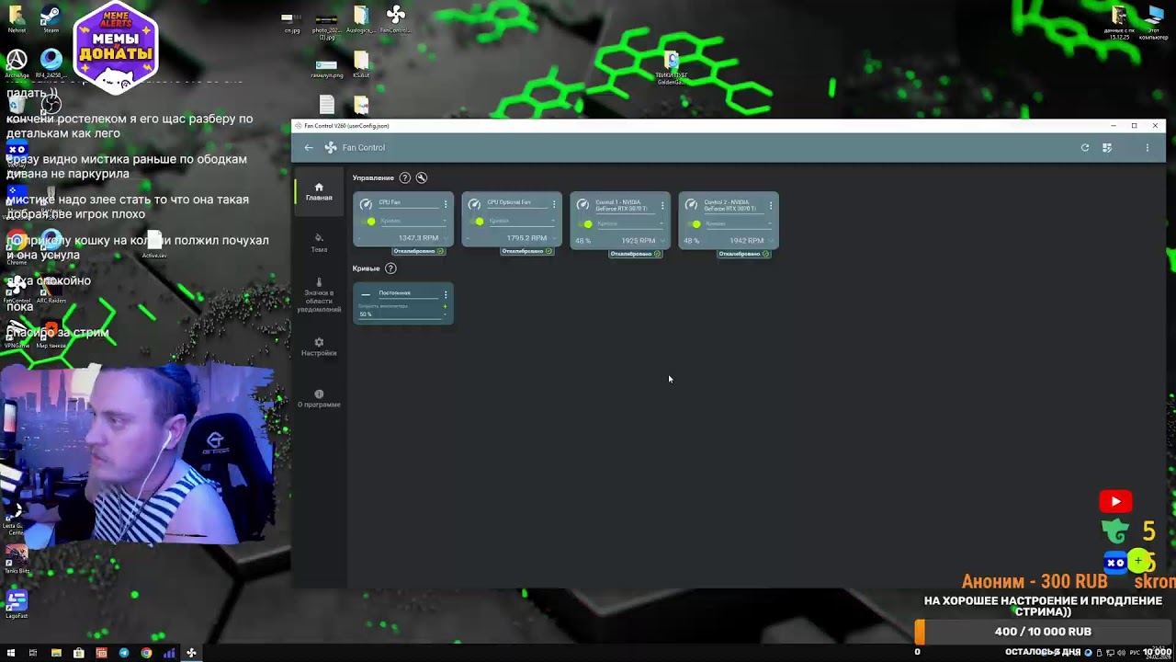1176x662 pixels.
Task: Open the curve dropdown on Control 1 card
Action: click(630, 223)
